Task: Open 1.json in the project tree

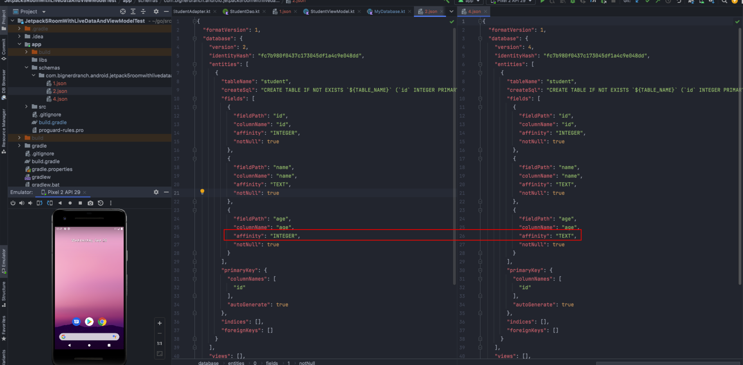Action: click(x=59, y=83)
